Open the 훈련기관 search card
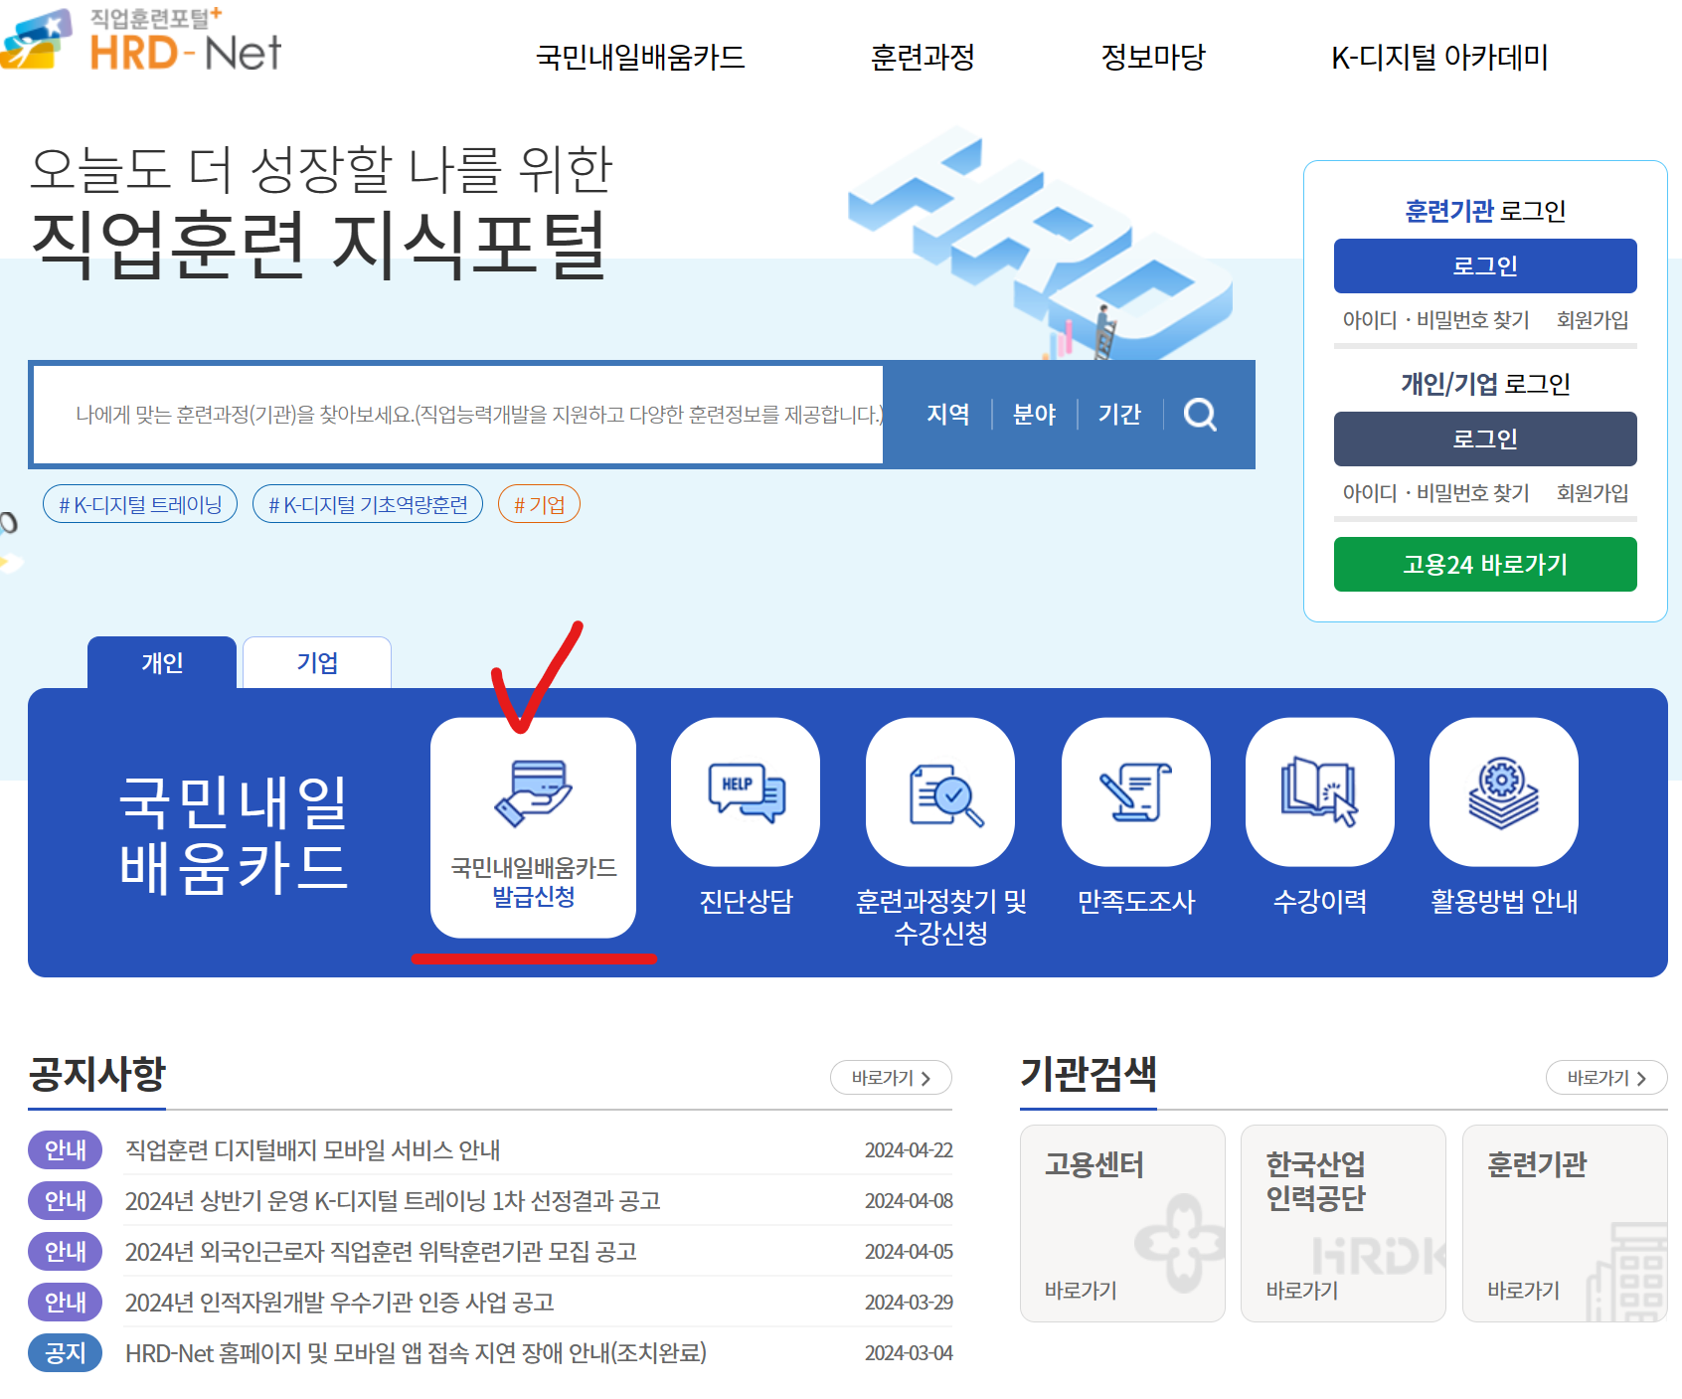Image resolution: width=1682 pixels, height=1399 pixels. [x=1565, y=1223]
